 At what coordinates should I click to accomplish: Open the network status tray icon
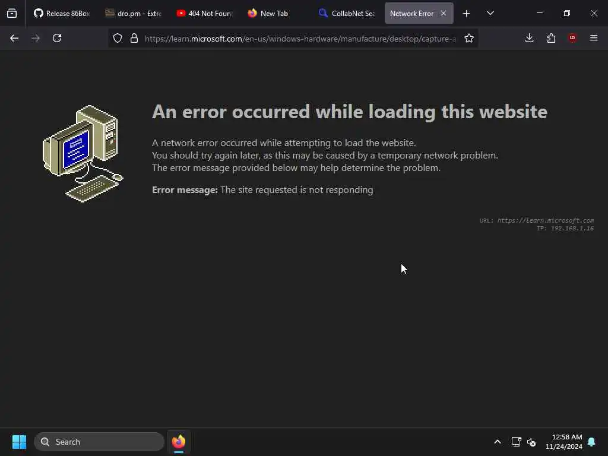[x=516, y=442]
